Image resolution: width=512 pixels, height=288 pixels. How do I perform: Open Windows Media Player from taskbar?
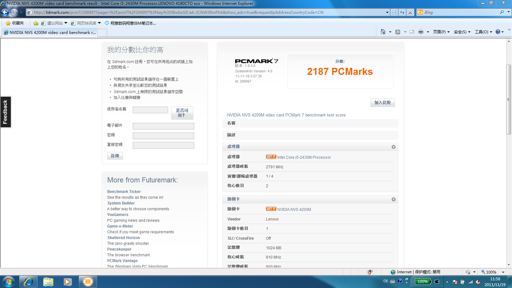point(67,282)
